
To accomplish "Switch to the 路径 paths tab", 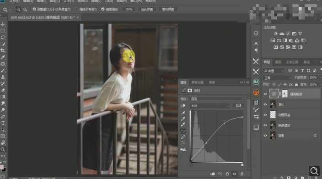I will pos(306,62).
